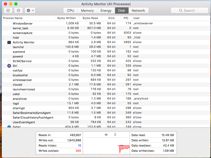Select the launchd process row
This screenshot has width=211, height=158.
click(x=106, y=47)
